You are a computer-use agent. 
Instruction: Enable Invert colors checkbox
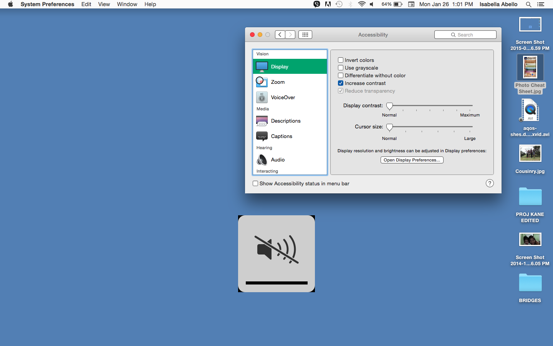click(x=341, y=60)
